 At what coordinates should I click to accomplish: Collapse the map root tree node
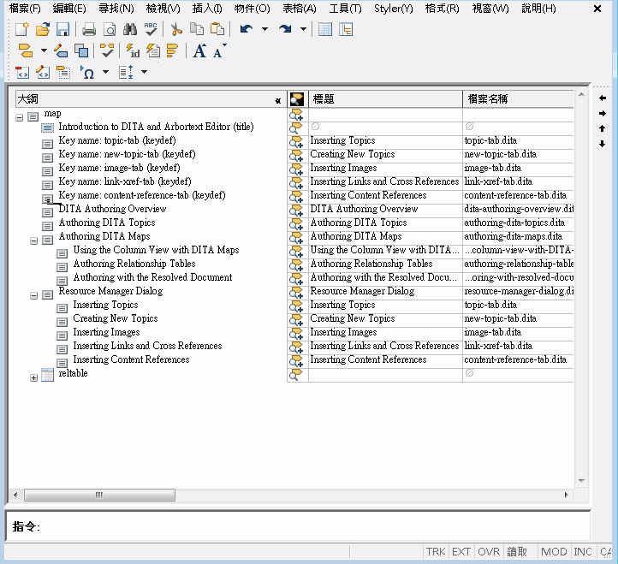coord(20,117)
